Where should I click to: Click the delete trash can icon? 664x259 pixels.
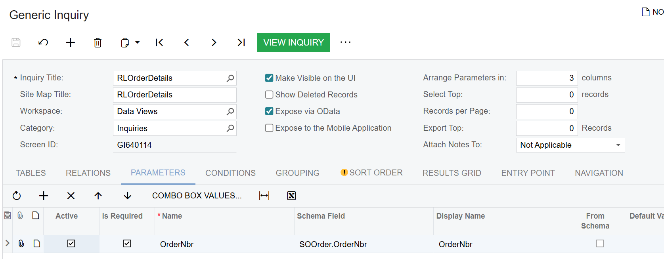[x=98, y=42]
